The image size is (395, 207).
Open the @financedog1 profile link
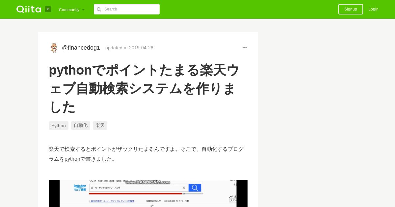click(x=81, y=48)
